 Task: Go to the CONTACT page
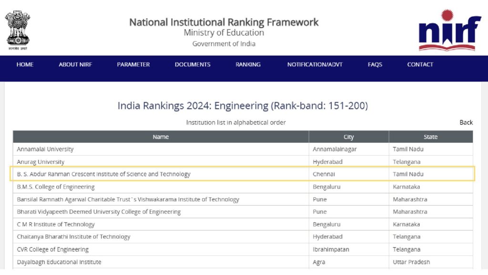tap(420, 64)
